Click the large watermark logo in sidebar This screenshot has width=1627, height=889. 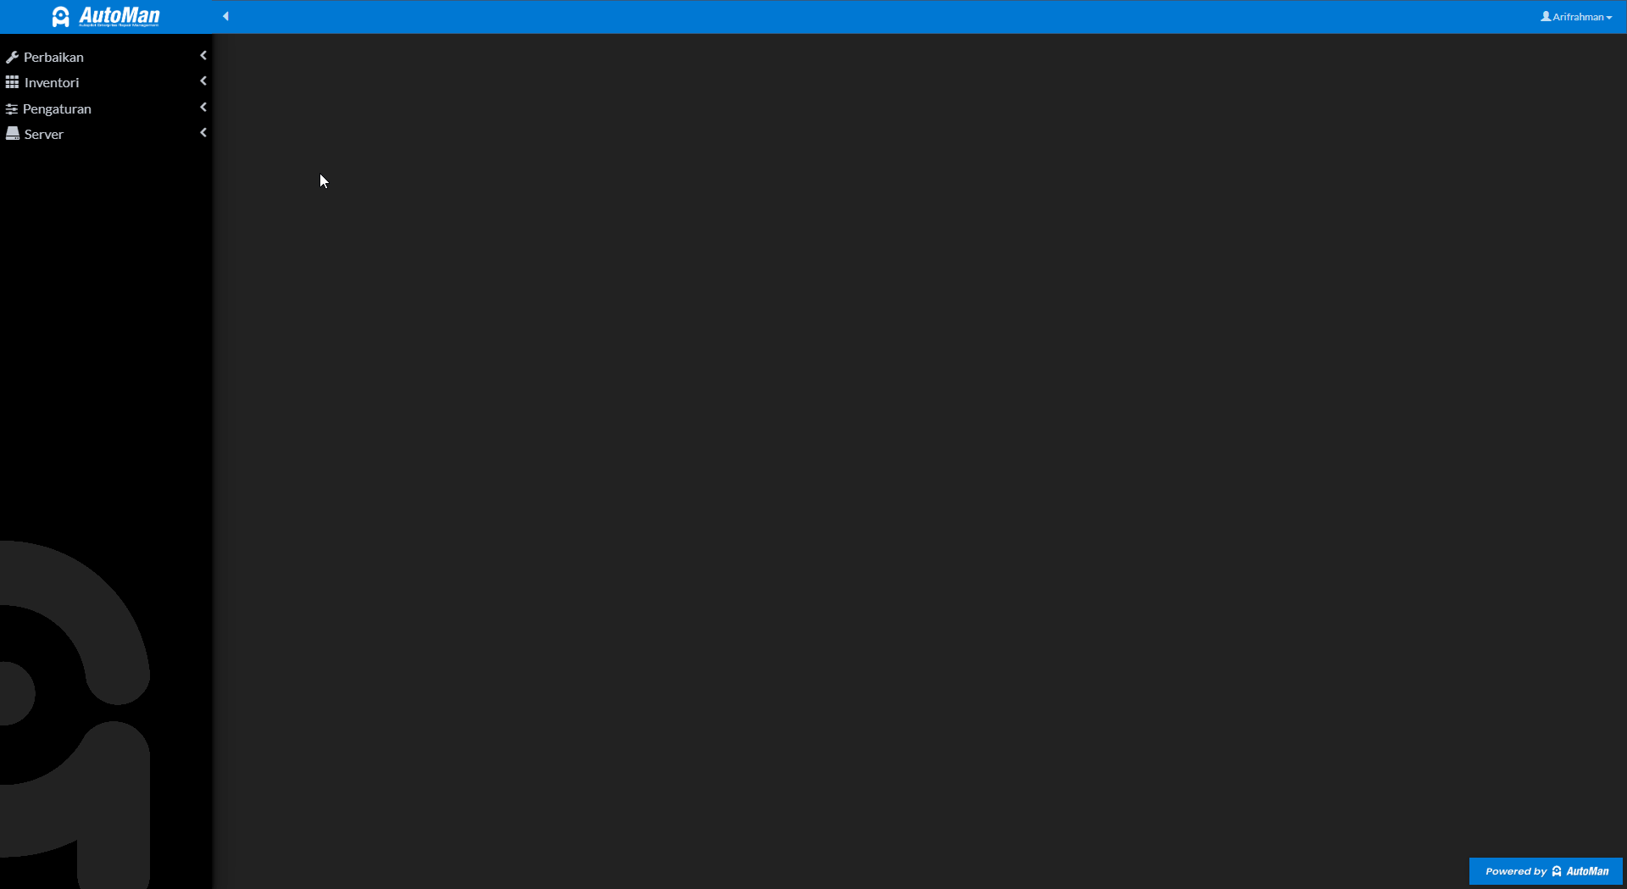[75, 714]
